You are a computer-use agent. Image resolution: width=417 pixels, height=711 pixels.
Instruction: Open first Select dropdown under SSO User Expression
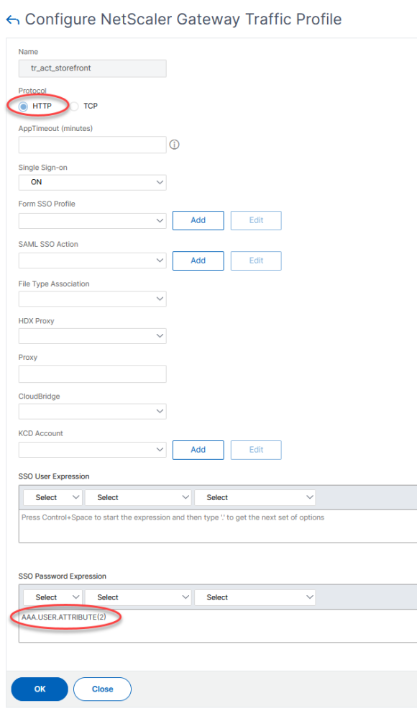[x=52, y=497]
